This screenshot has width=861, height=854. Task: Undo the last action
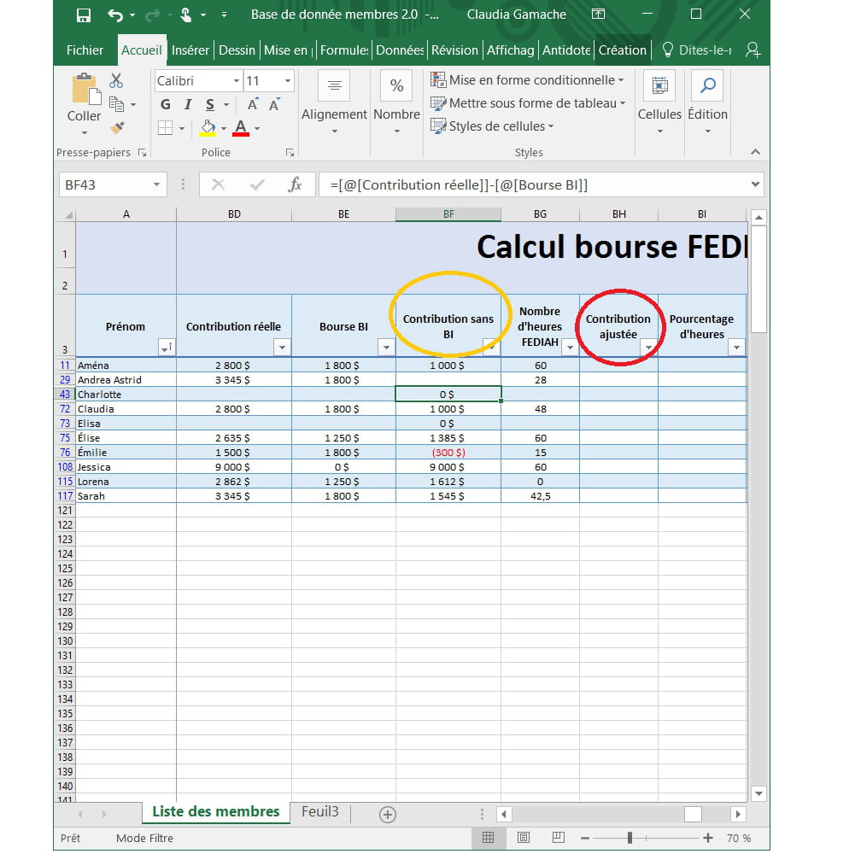point(115,15)
